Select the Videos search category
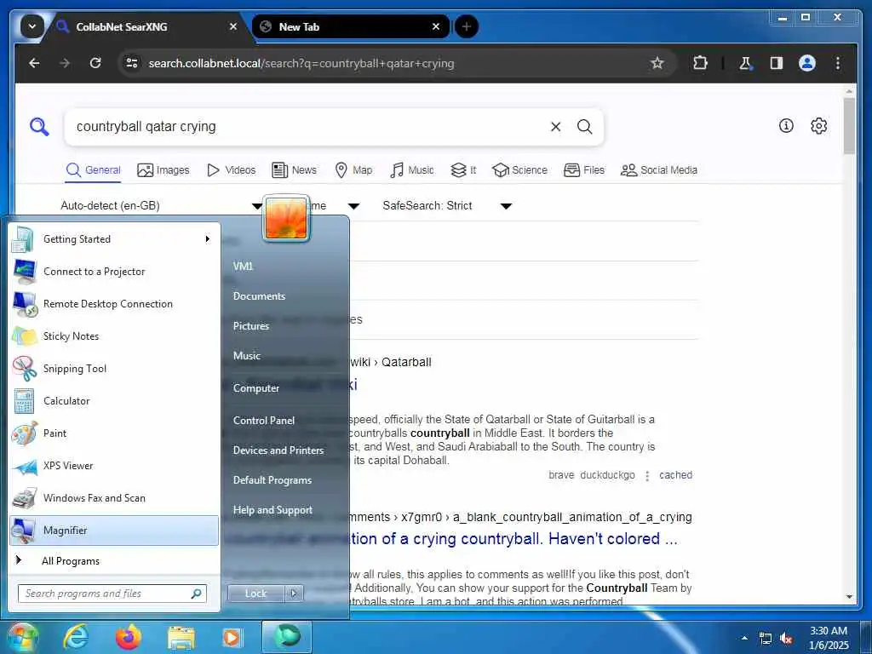 (232, 170)
